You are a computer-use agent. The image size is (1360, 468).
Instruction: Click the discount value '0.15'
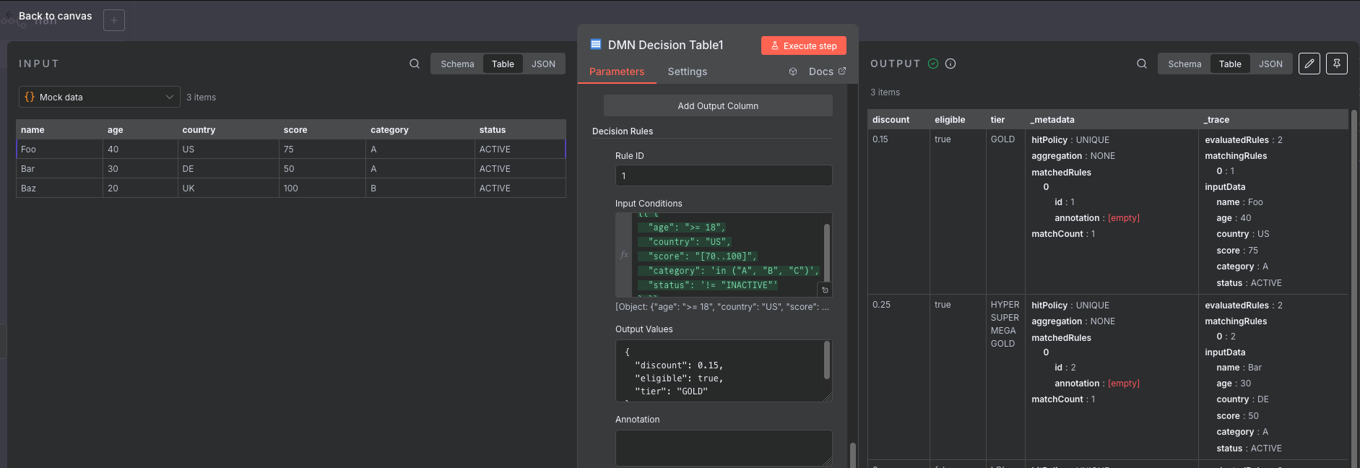point(880,139)
